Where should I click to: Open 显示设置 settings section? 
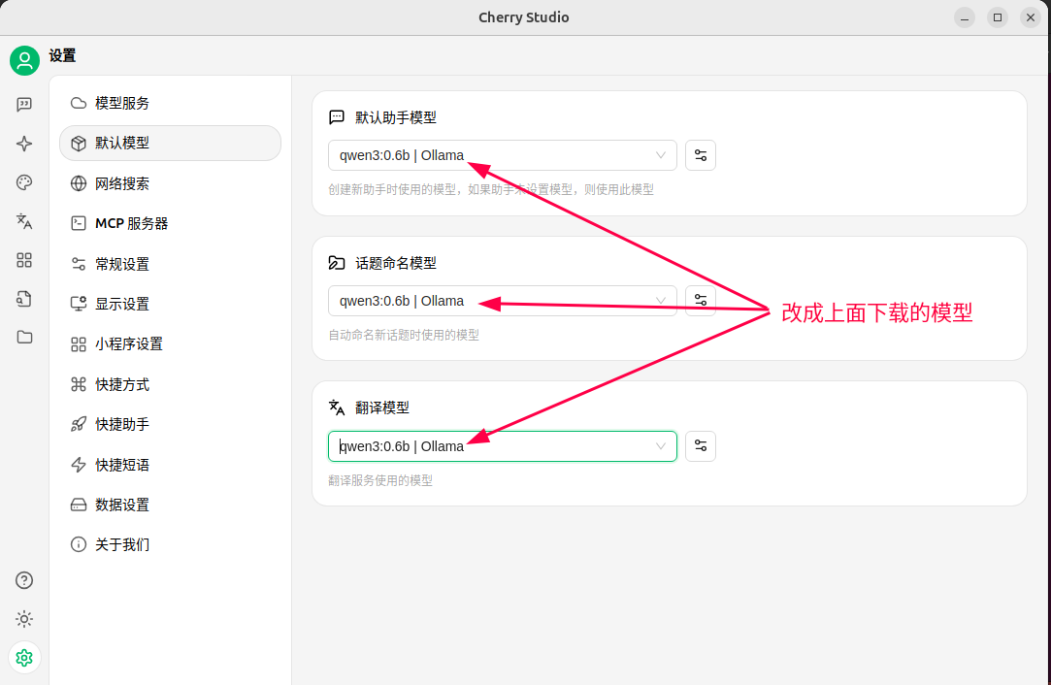[x=170, y=304]
